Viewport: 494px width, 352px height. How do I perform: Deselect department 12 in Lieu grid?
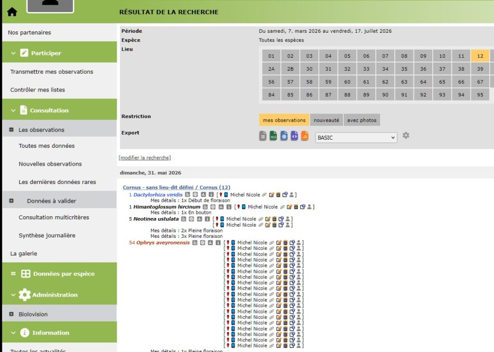coord(480,56)
